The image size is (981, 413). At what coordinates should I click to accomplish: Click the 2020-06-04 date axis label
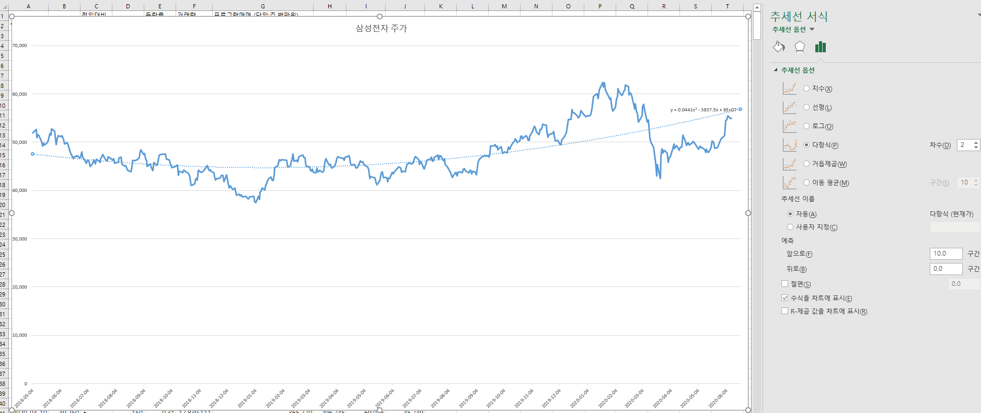(x=718, y=398)
